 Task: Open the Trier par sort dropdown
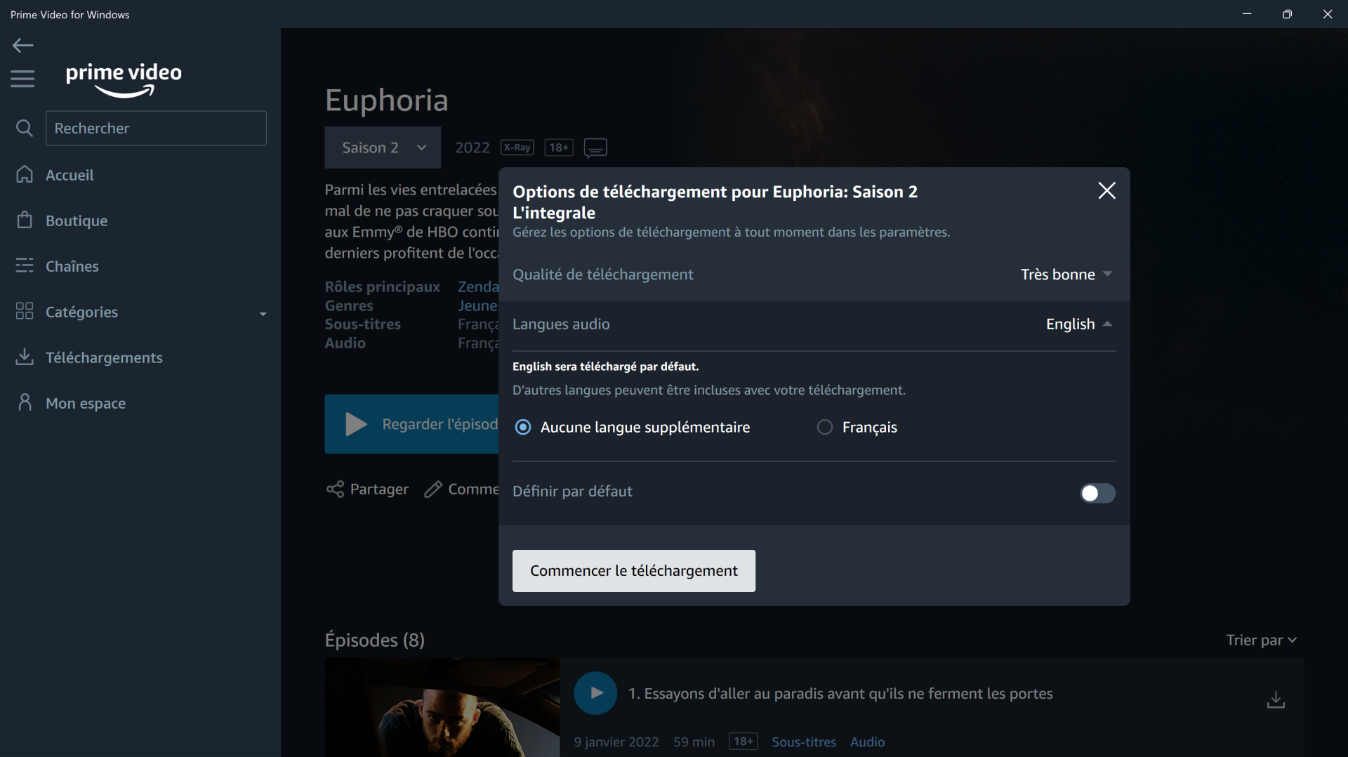tap(1261, 640)
